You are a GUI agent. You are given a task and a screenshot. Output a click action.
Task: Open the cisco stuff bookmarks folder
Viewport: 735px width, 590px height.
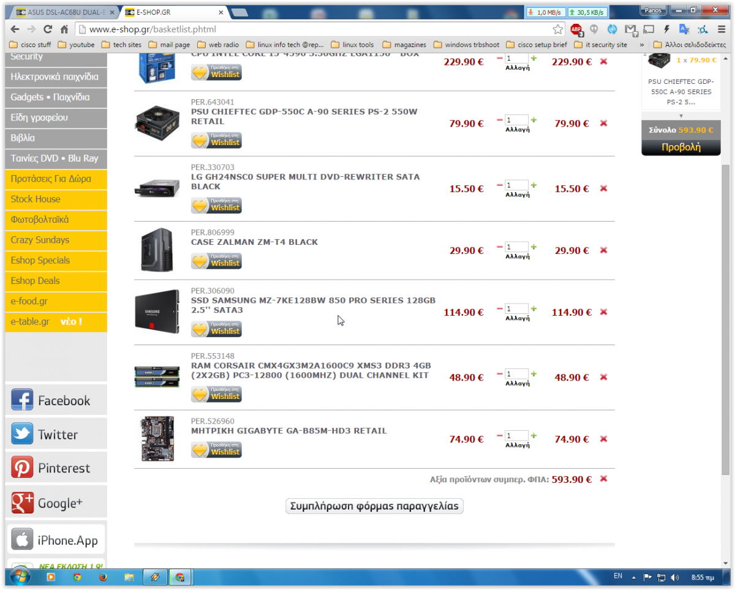[x=31, y=45]
